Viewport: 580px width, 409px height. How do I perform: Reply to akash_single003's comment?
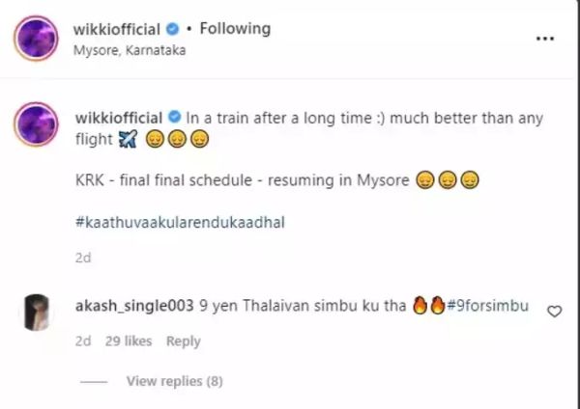pyautogui.click(x=184, y=341)
